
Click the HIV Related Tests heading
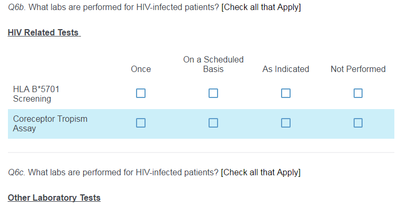tap(44, 33)
